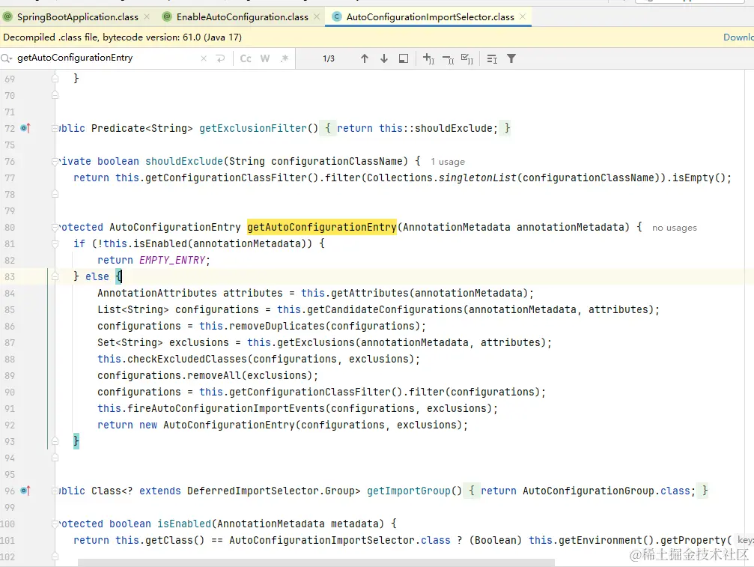754x567 pixels.
Task: Click AutoConfigurationGroup.class on line 96
Action: [606, 491]
